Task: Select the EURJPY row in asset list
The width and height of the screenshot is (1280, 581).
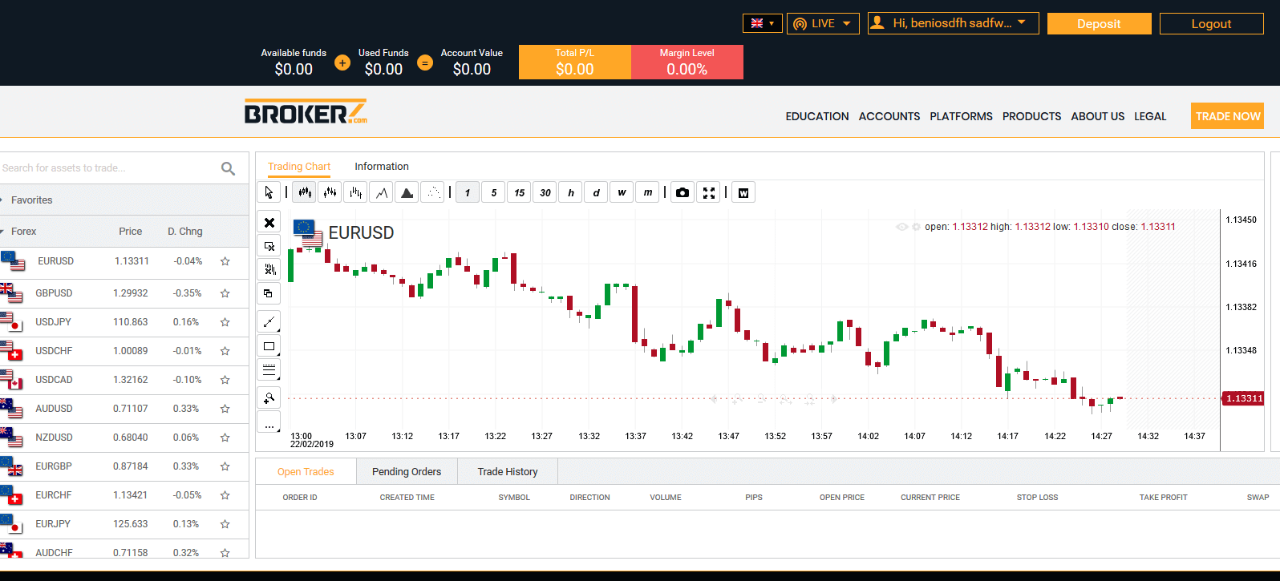Action: (124, 524)
